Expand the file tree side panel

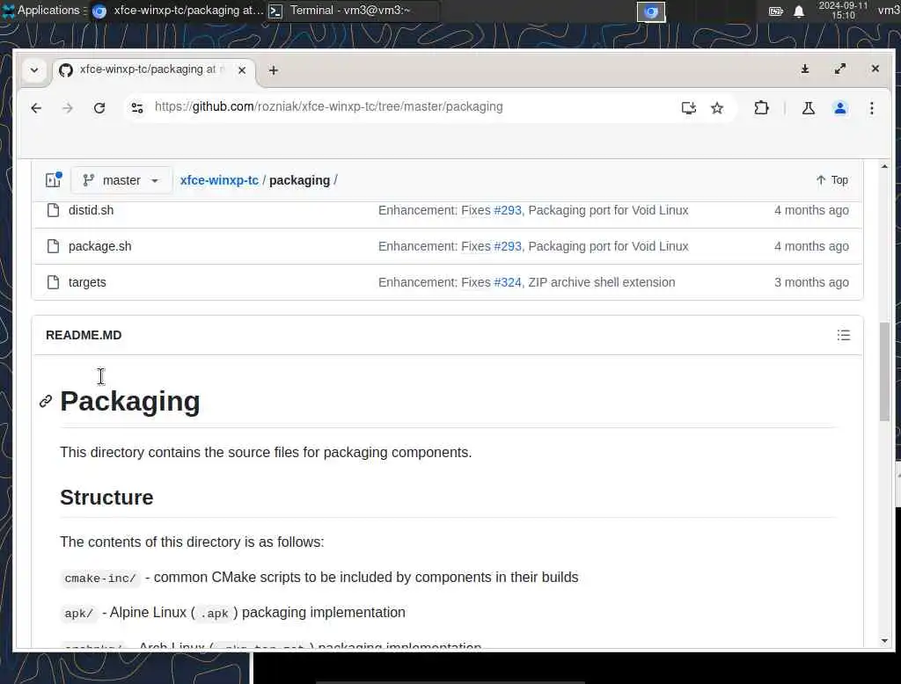click(x=54, y=180)
